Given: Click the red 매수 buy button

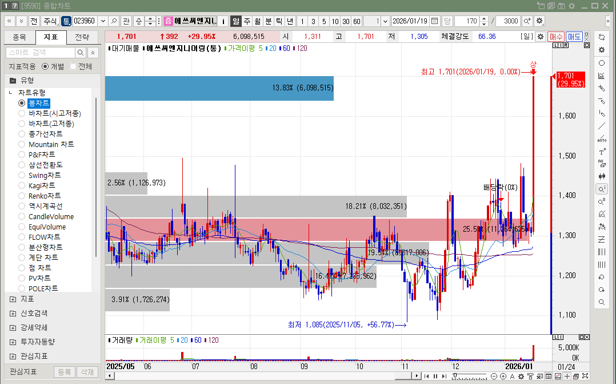Looking at the screenshot, I should (556, 37).
